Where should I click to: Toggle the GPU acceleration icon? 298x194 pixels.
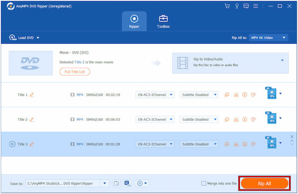click(127, 184)
